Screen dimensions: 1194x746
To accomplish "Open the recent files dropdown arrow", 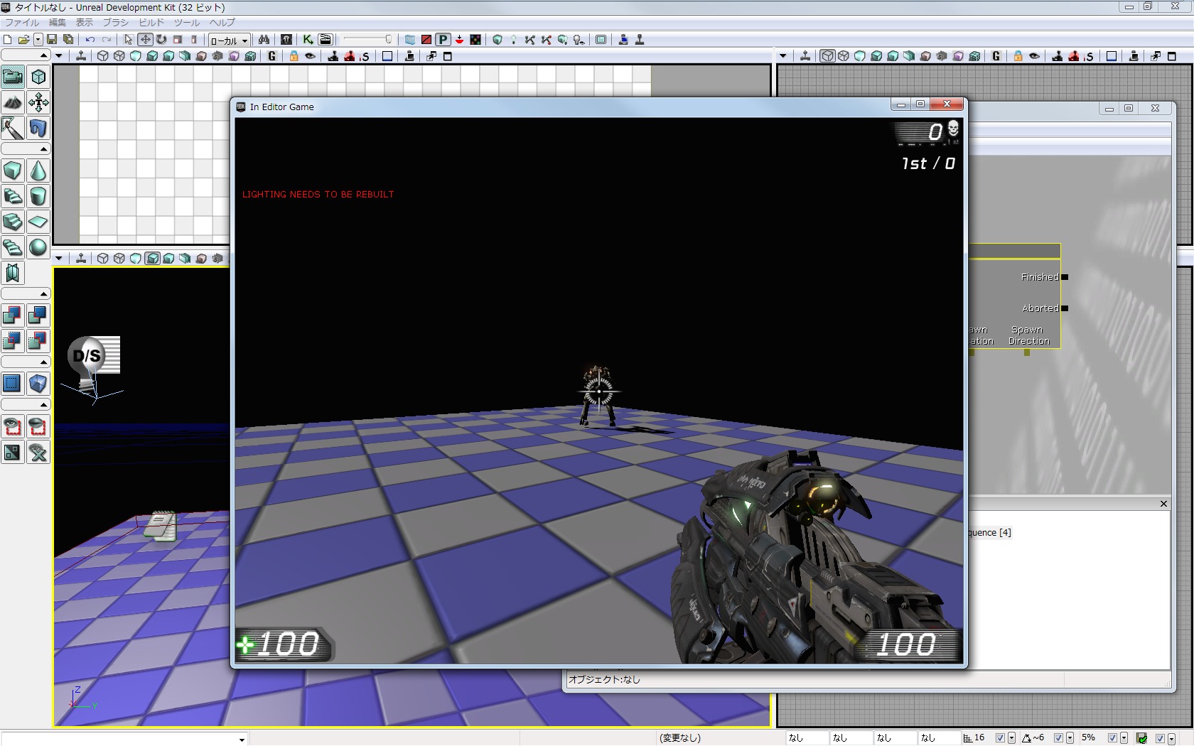I will (38, 40).
